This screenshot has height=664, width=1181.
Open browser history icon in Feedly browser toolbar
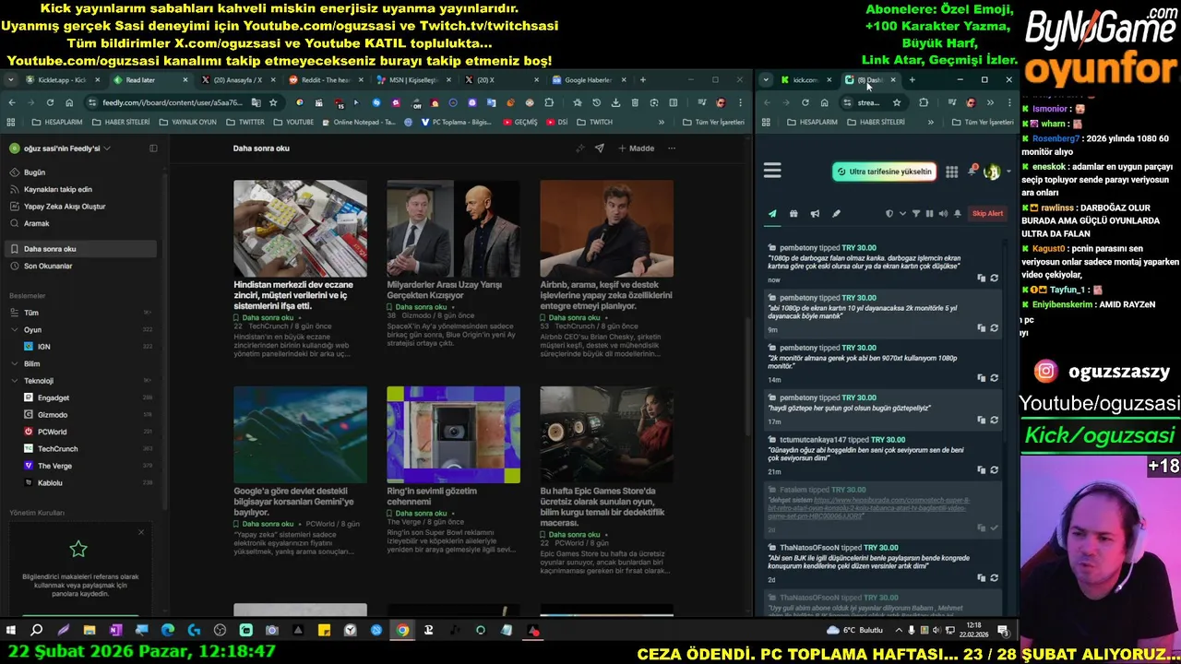tap(596, 102)
